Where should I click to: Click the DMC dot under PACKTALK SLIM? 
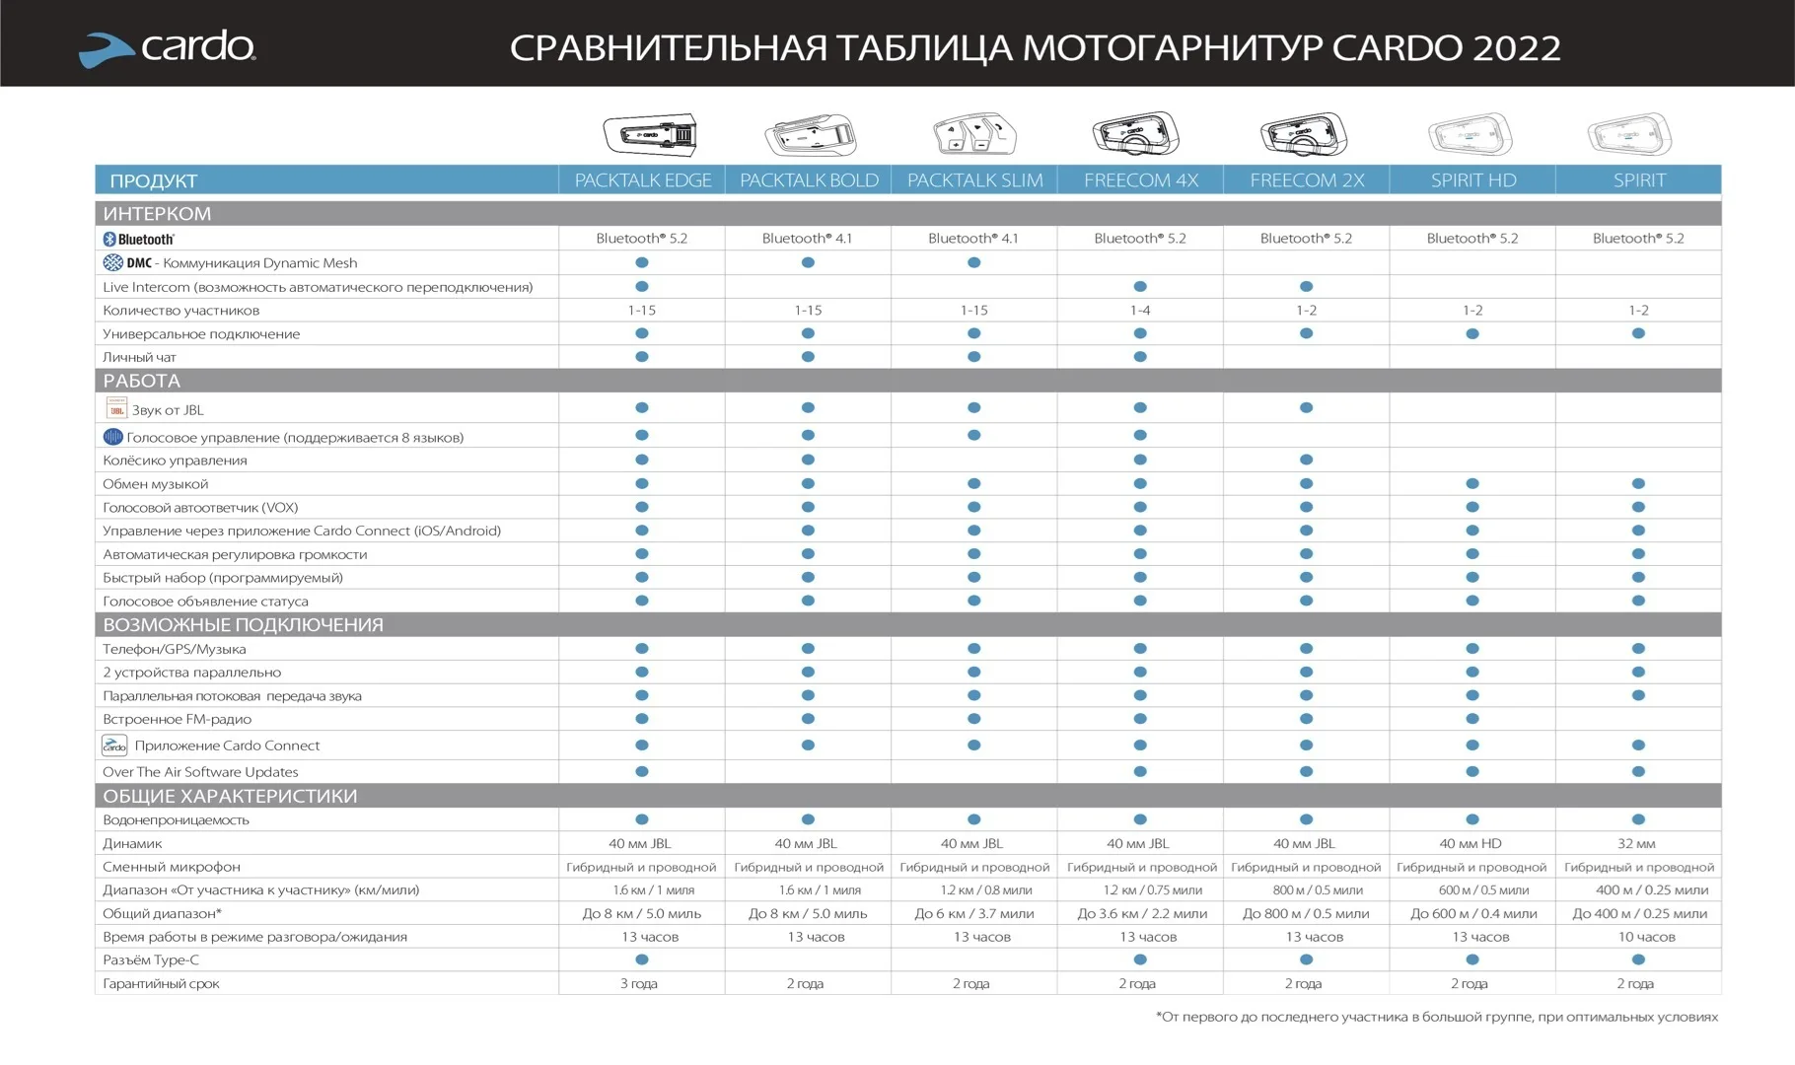click(x=974, y=262)
